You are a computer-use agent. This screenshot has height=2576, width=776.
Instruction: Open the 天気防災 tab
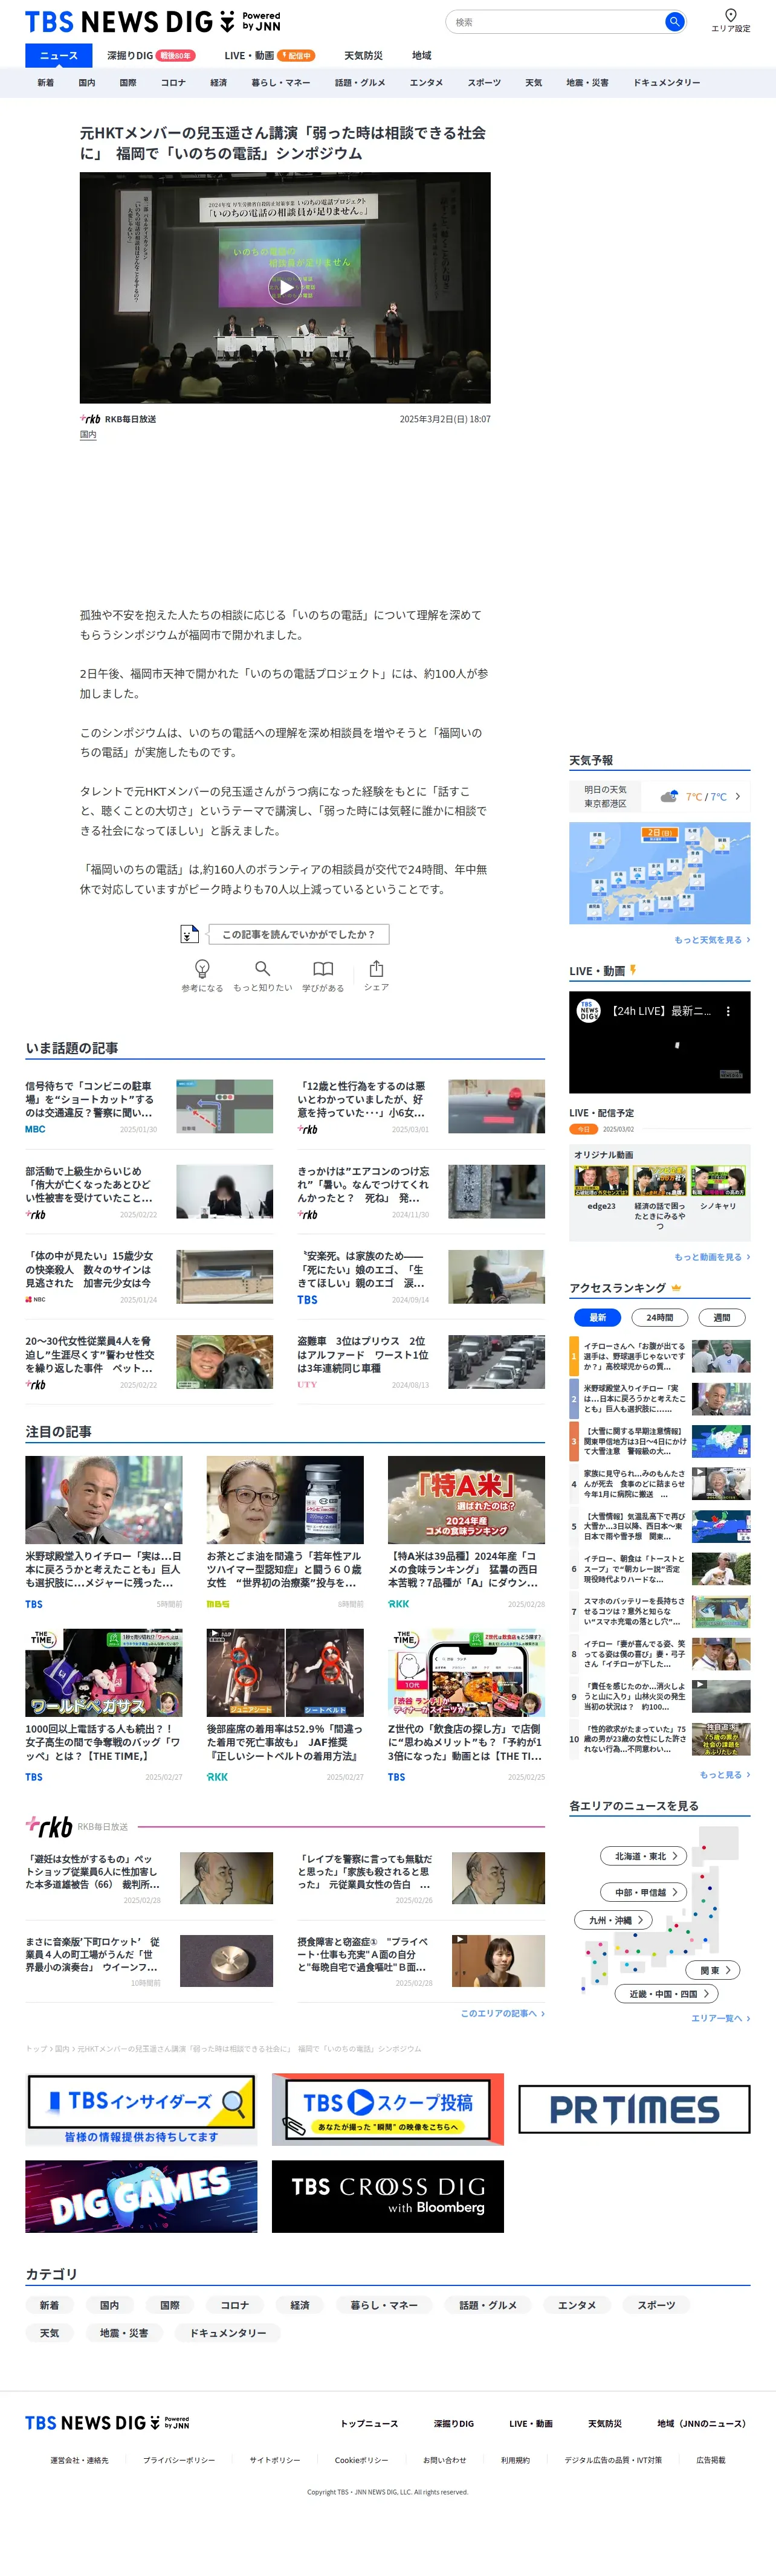[363, 56]
